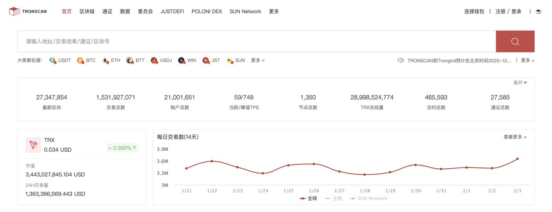Click the address/hash search input field
Image resolution: width=552 pixels, height=212 pixels.
point(257,41)
